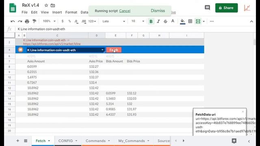Switch to the My_Commands tab

(x=132, y=141)
